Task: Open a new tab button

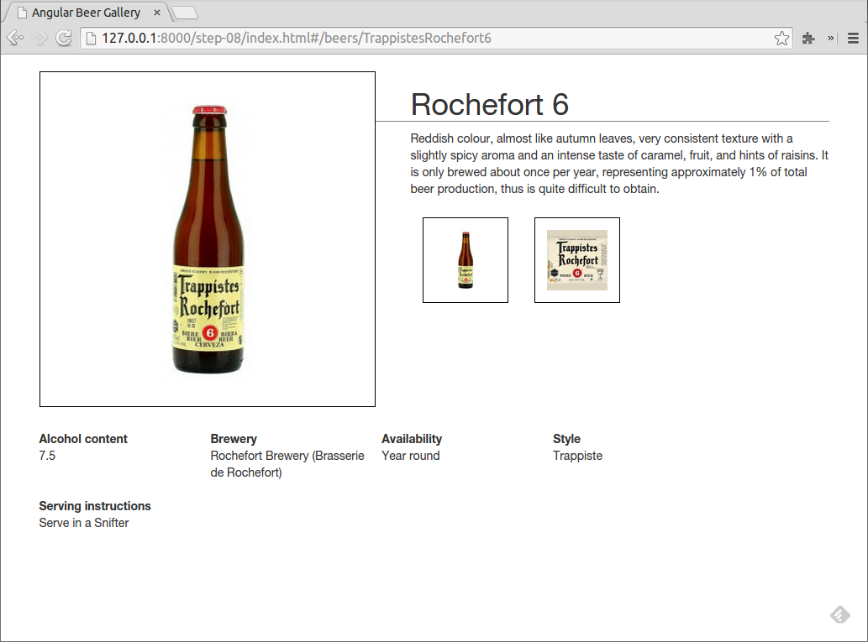Action: (x=185, y=12)
